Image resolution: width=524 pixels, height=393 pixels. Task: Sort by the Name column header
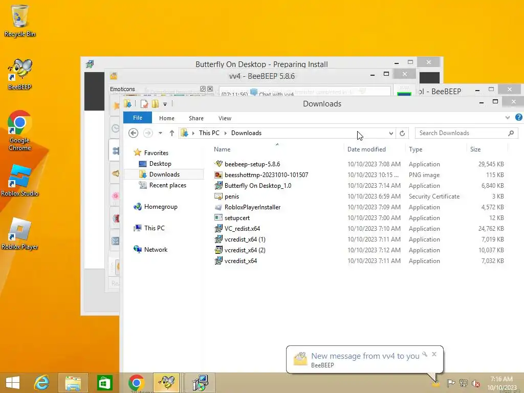pos(222,149)
